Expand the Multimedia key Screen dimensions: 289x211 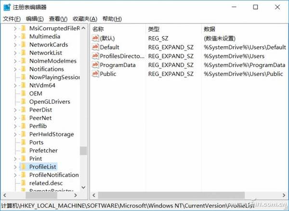click(15, 37)
